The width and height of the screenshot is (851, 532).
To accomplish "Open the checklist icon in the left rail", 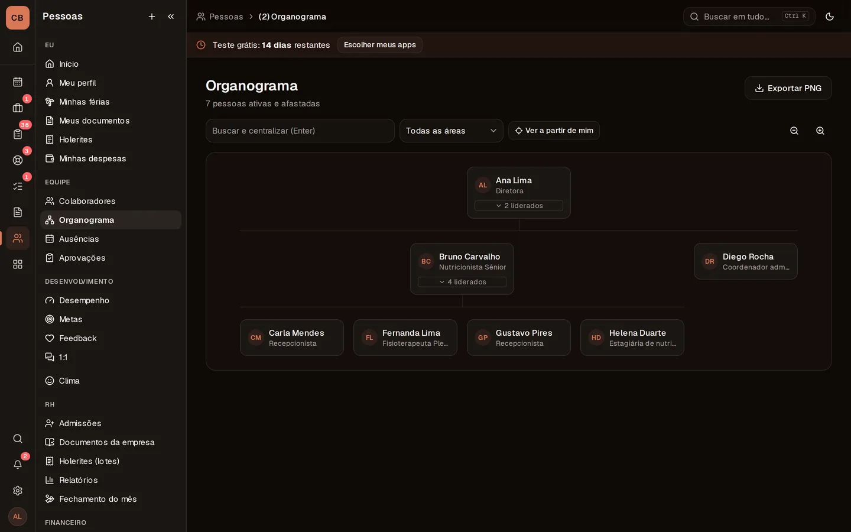I will coord(18,186).
